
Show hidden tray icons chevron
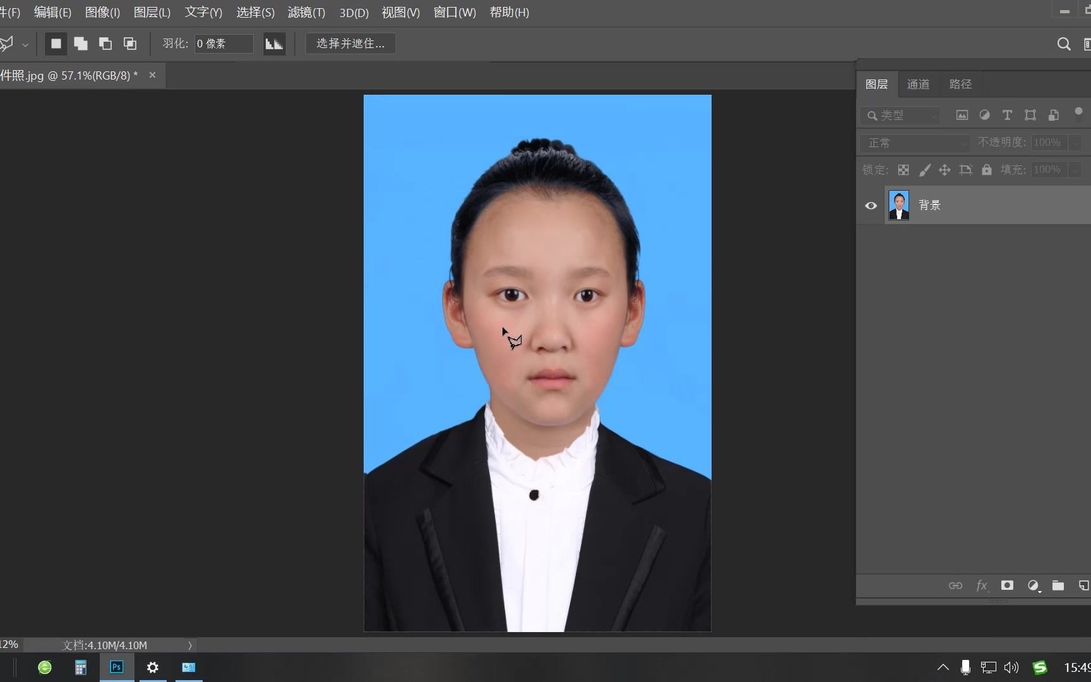click(943, 667)
